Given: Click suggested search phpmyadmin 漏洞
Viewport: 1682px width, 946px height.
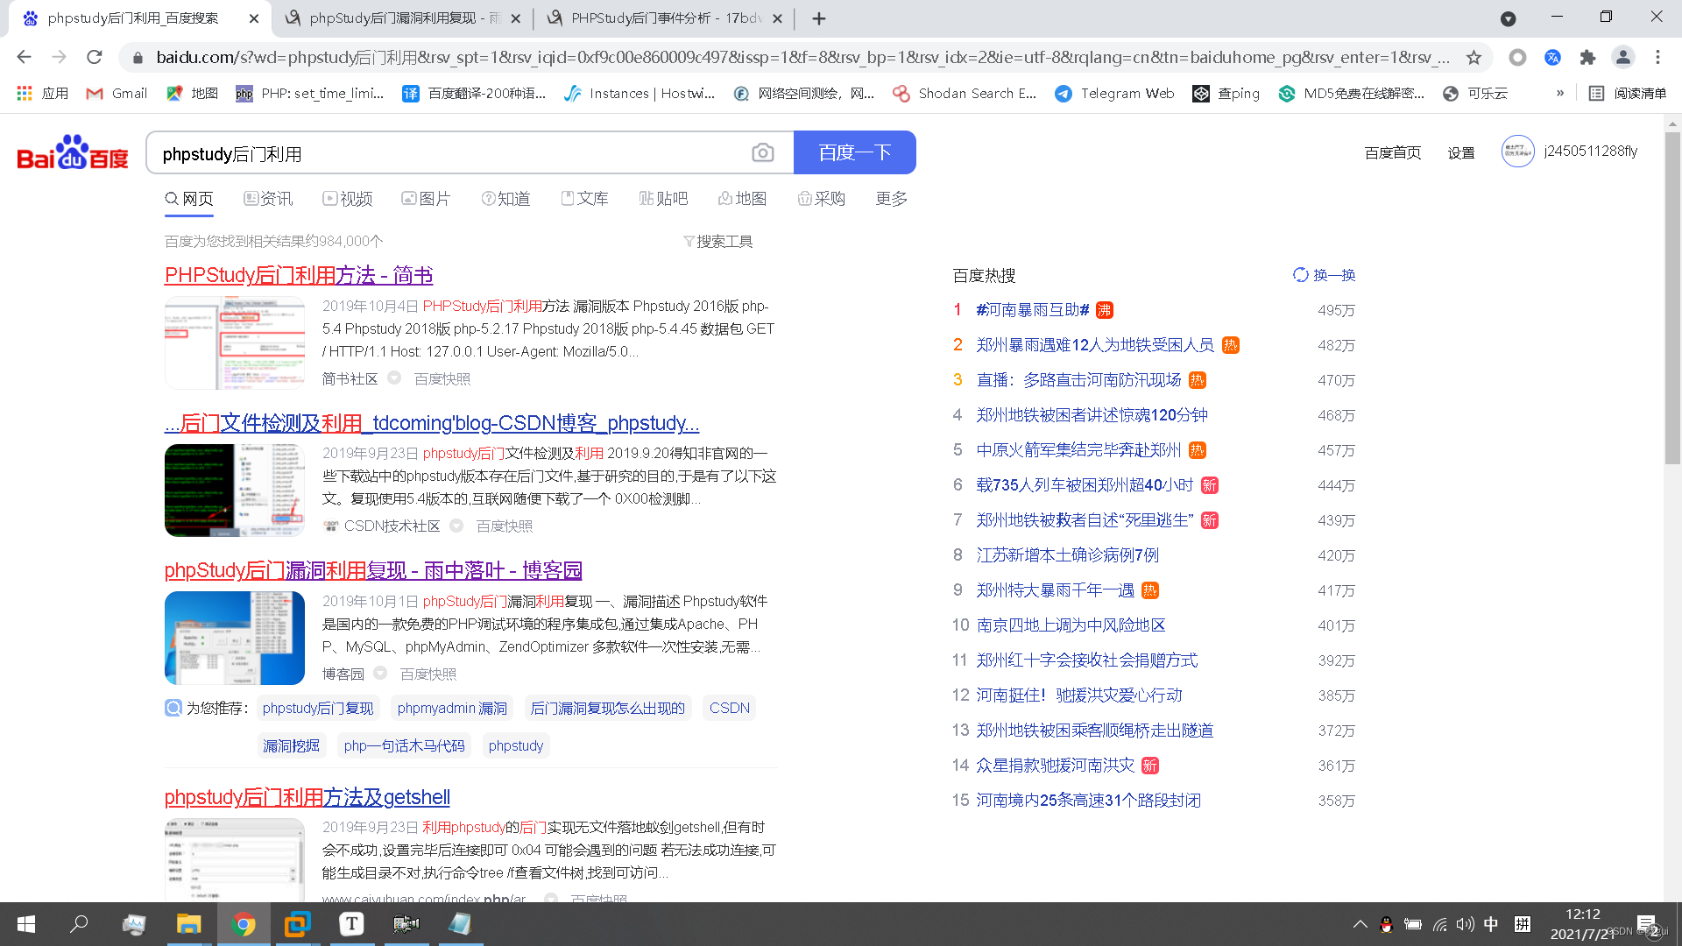Looking at the screenshot, I should pyautogui.click(x=452, y=708).
